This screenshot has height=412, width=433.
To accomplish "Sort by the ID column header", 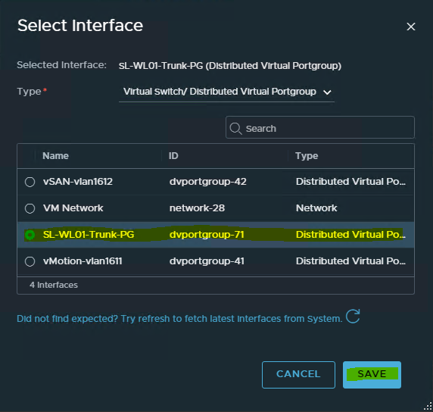I will tap(173, 156).
